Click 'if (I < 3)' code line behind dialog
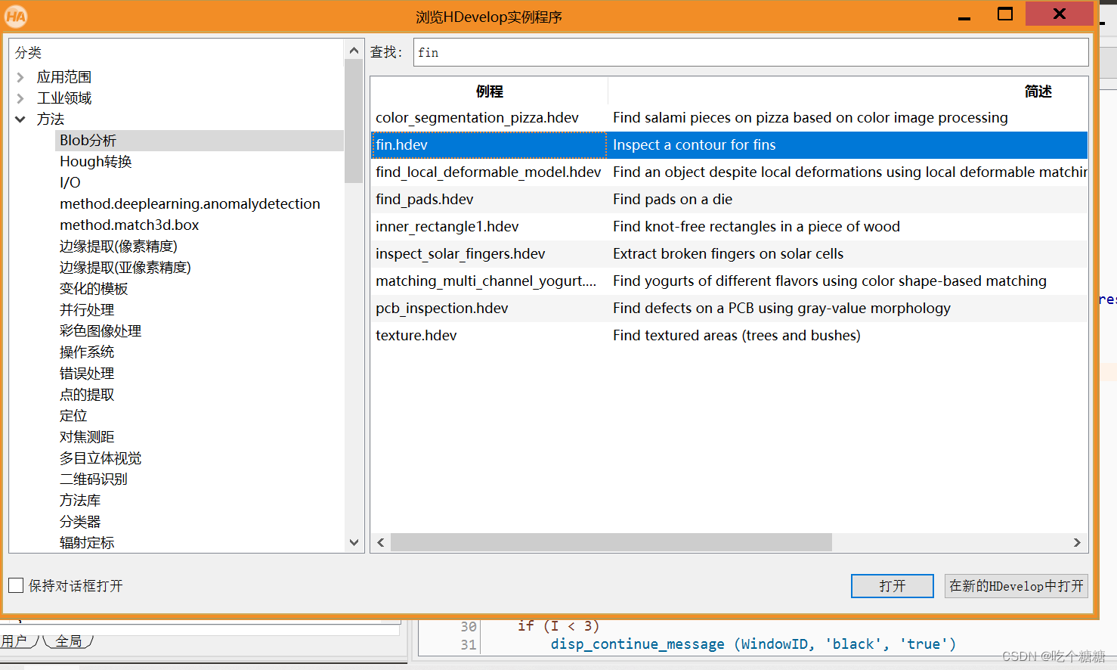This screenshot has width=1117, height=670. pyautogui.click(x=558, y=626)
